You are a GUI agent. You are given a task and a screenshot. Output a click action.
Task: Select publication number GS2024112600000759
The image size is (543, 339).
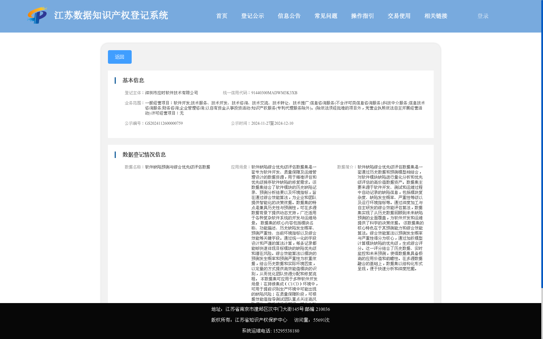point(164,123)
